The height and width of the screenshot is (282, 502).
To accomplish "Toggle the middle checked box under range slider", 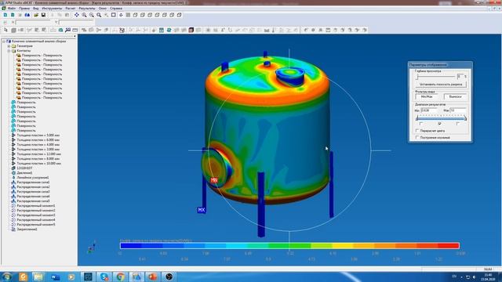I will [x=439, y=124].
